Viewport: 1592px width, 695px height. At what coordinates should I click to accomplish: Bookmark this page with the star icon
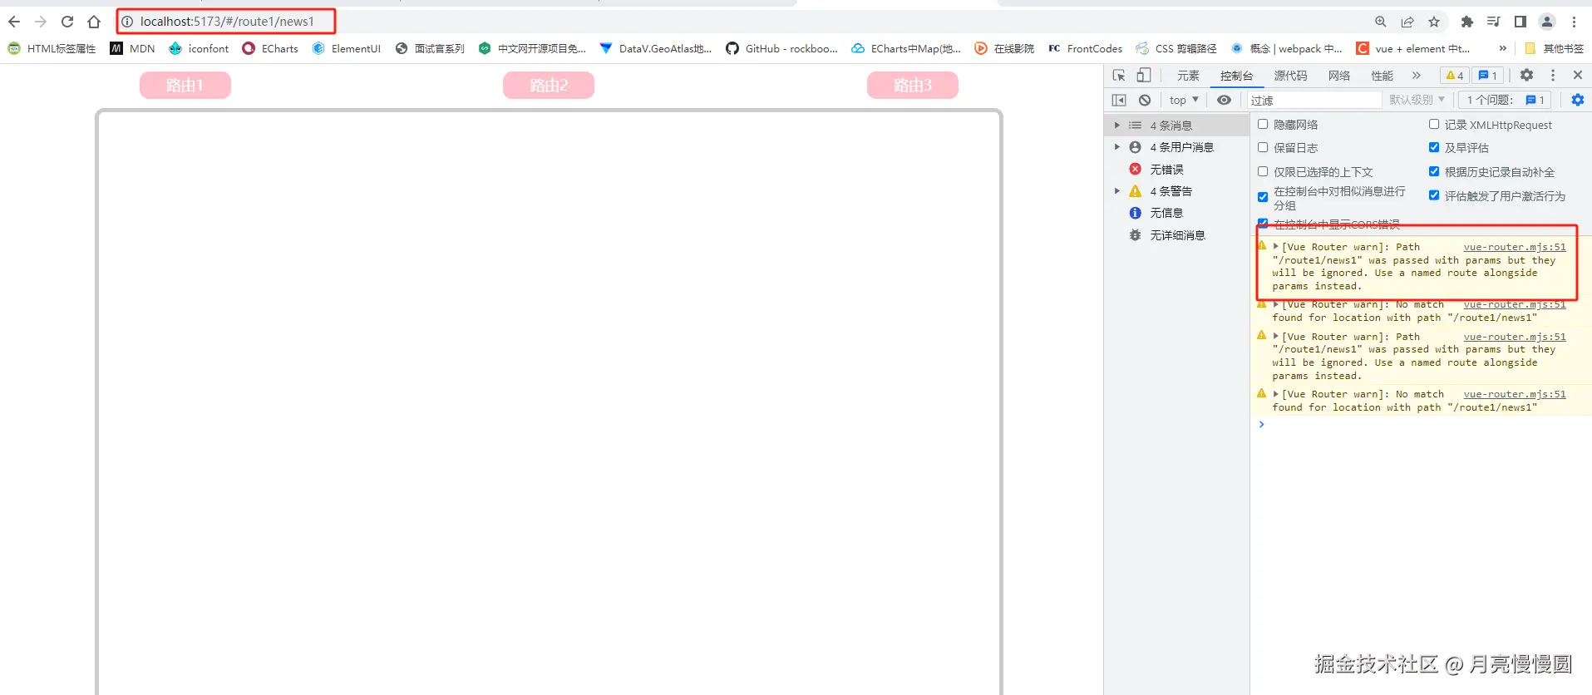click(x=1434, y=22)
